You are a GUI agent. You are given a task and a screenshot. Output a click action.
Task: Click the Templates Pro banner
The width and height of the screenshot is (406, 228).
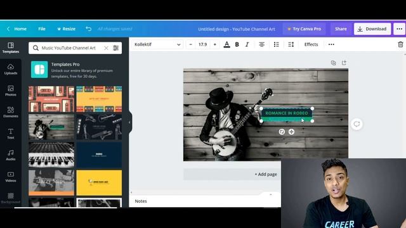(75, 70)
